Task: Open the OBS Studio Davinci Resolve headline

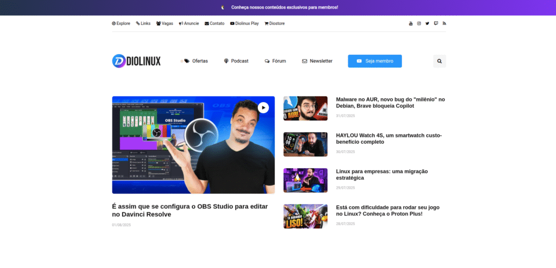Action: click(x=190, y=210)
